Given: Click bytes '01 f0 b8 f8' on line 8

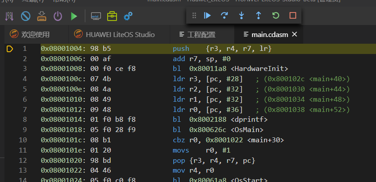Looking at the screenshot, I should [x=113, y=120].
